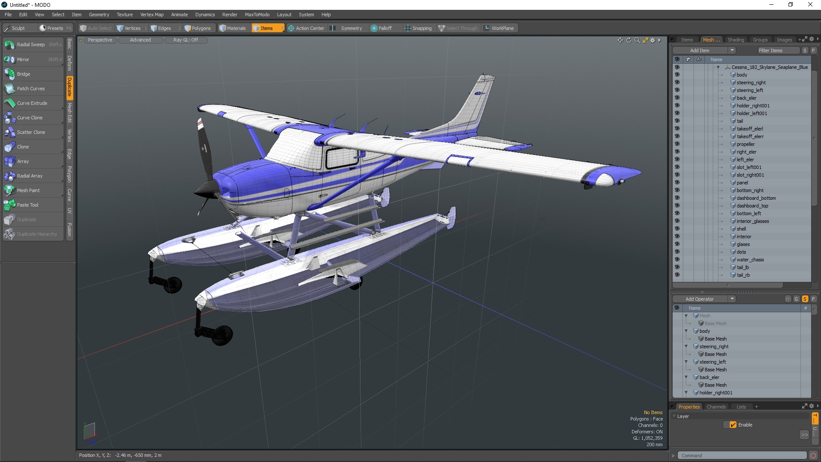Open the Vertex Map menu
Viewport: 821px width, 462px height.
[x=151, y=15]
